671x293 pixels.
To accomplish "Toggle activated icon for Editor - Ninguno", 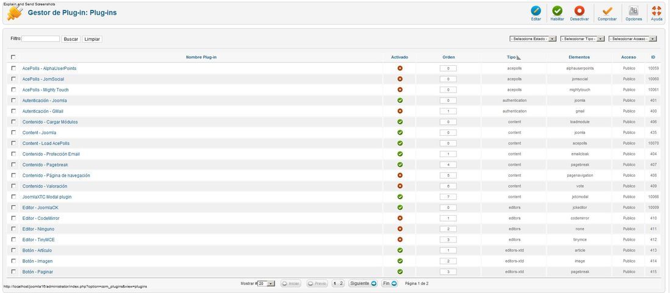I will tap(400, 229).
